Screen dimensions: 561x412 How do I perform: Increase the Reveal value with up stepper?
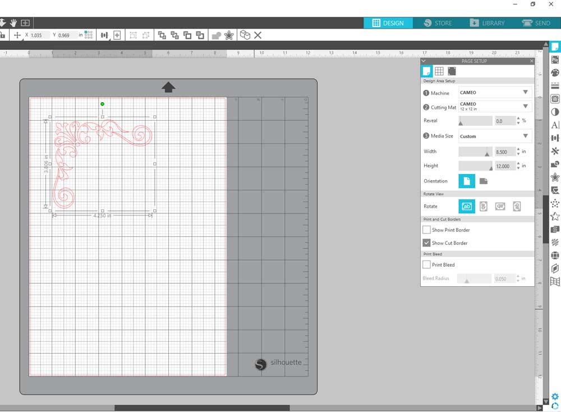tap(518, 118)
